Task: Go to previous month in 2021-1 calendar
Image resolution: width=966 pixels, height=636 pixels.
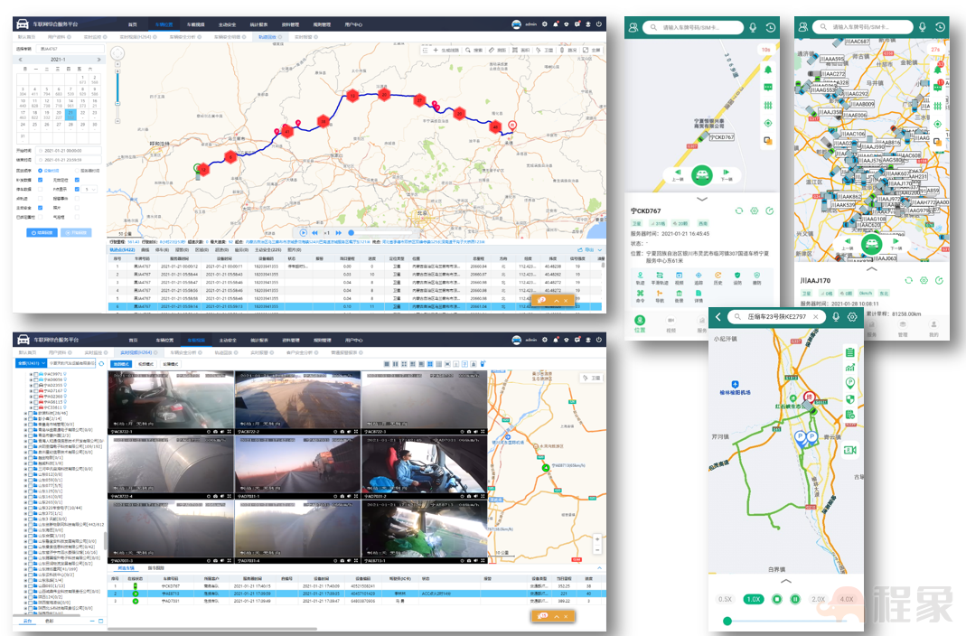Action: pyautogui.click(x=20, y=60)
